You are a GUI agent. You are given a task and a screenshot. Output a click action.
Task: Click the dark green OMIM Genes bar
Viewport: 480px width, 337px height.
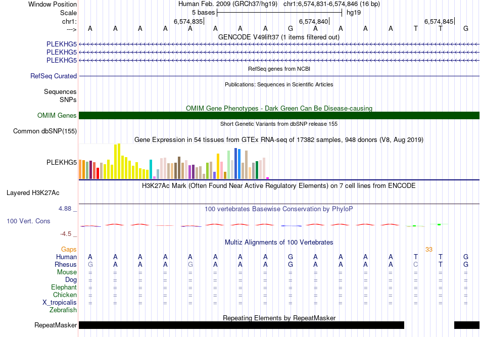(x=279, y=115)
